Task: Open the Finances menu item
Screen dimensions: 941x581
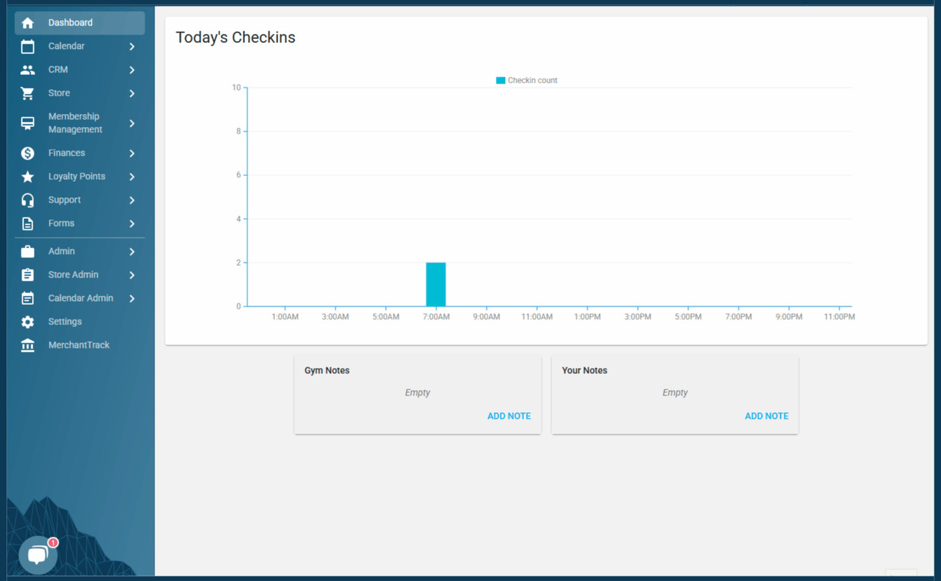Action: pos(80,153)
